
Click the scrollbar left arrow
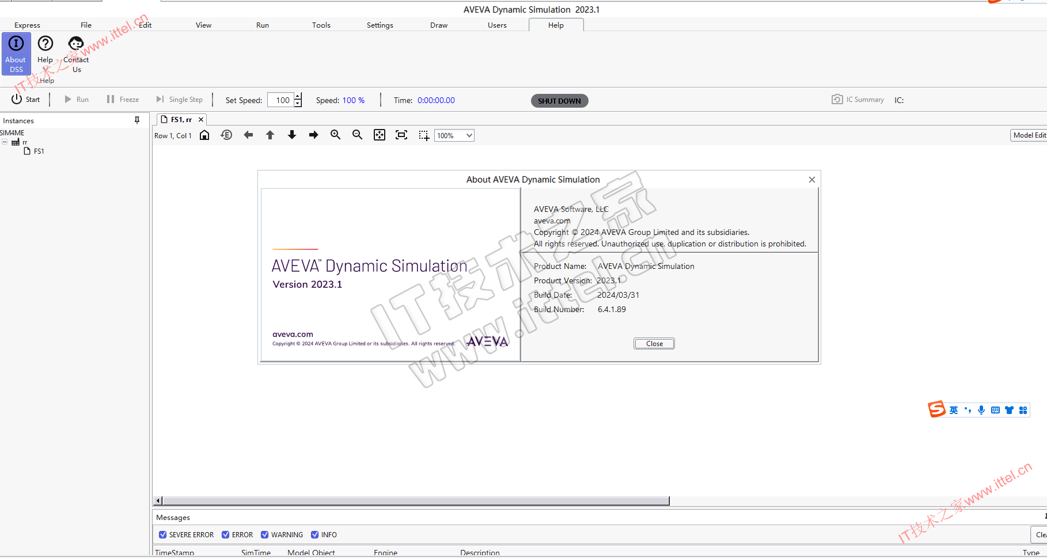click(158, 501)
